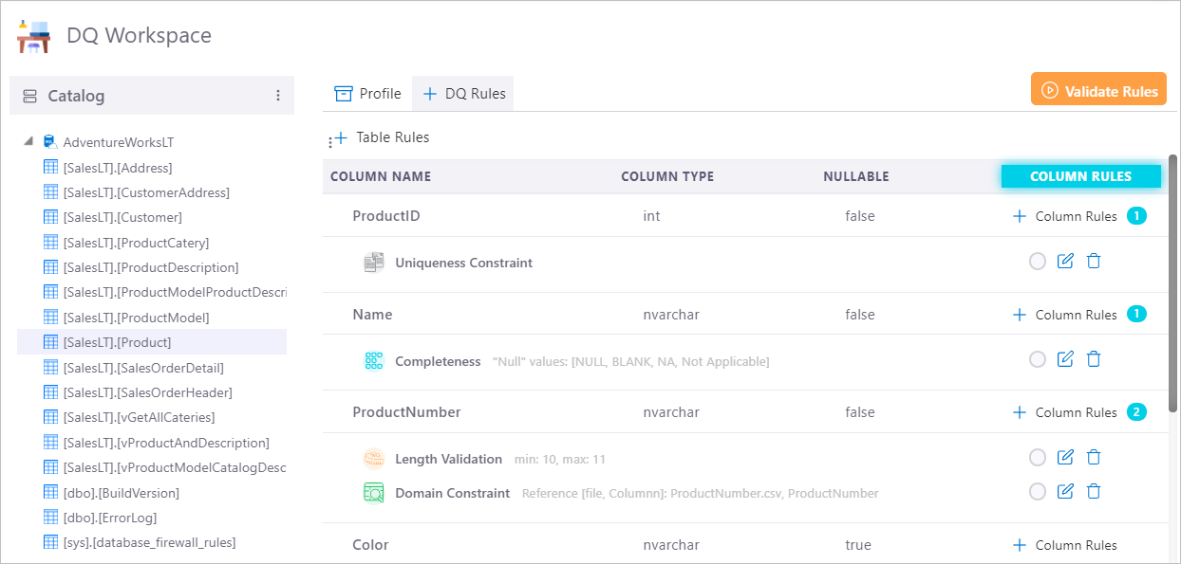Delete the Completeness rule
Screen dimensions: 1181x564
pos(1094,359)
